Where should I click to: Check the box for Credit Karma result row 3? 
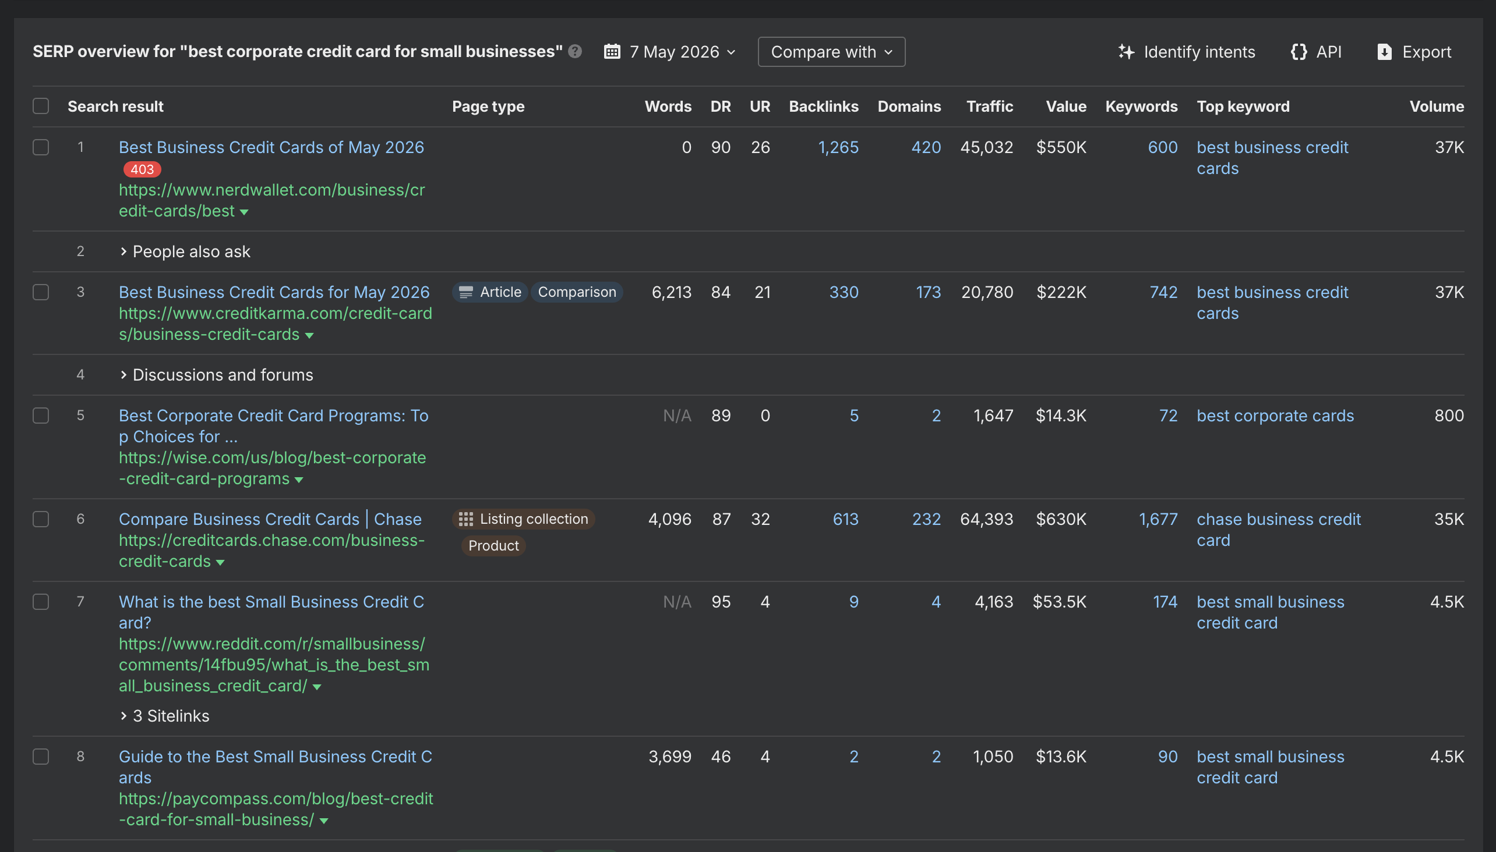pos(40,292)
